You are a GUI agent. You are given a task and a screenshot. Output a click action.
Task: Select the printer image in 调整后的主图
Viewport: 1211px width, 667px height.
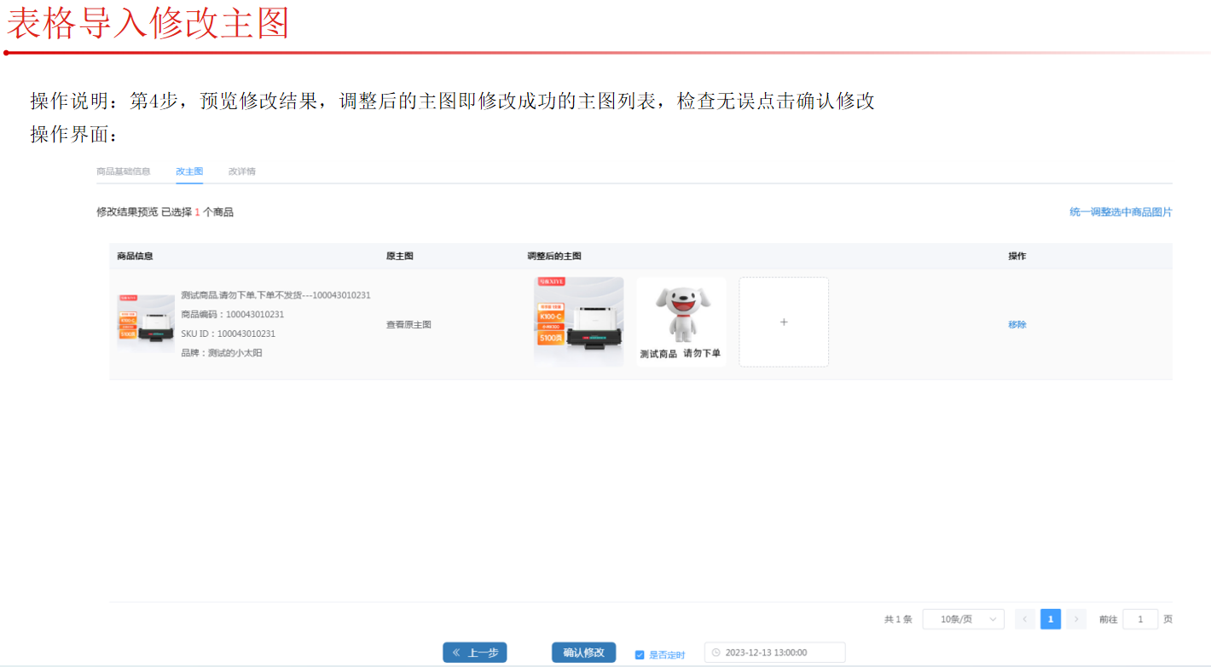pos(578,322)
